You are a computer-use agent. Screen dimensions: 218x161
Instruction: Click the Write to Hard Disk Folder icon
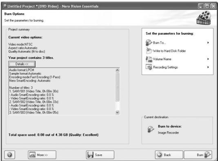point(149,51)
